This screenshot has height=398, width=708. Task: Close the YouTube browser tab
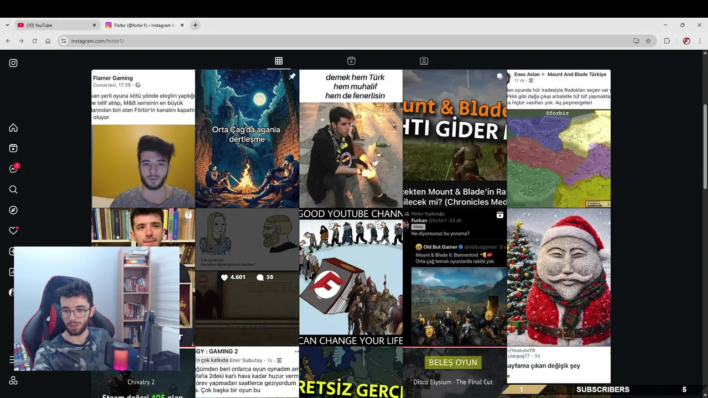[x=94, y=25]
